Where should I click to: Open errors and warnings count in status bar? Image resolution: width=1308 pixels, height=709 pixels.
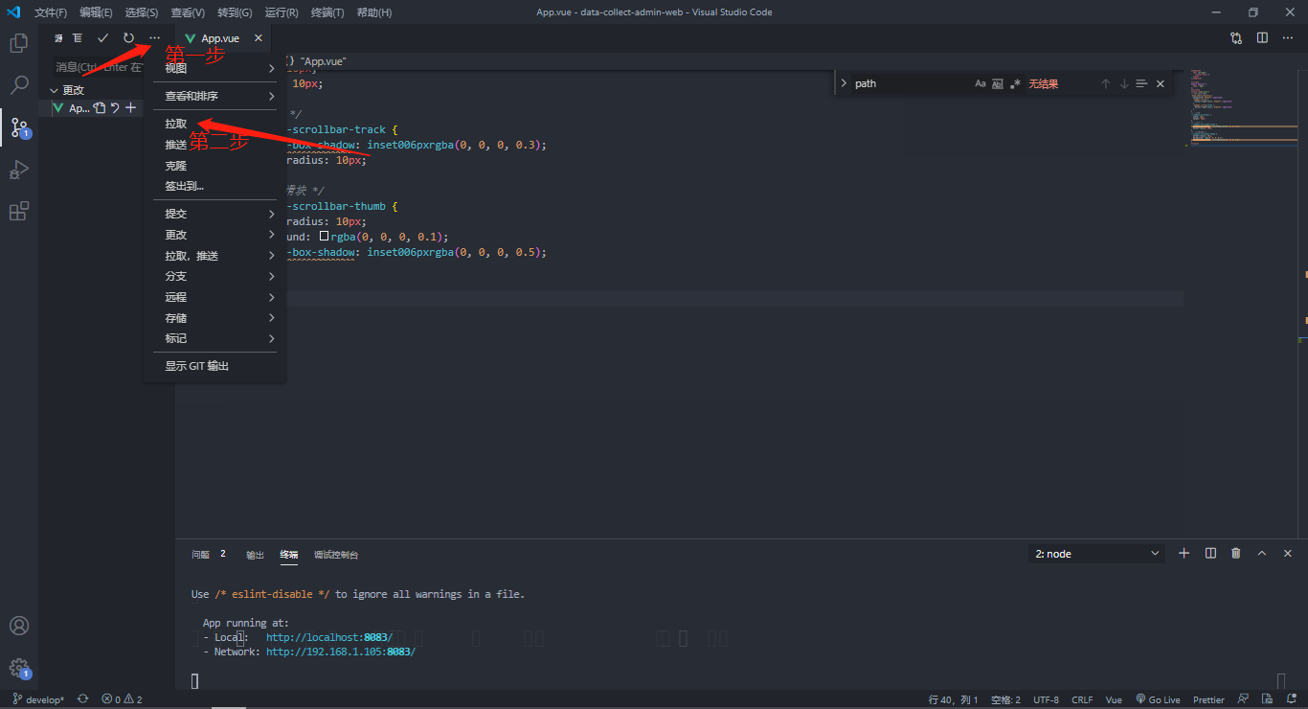point(122,699)
